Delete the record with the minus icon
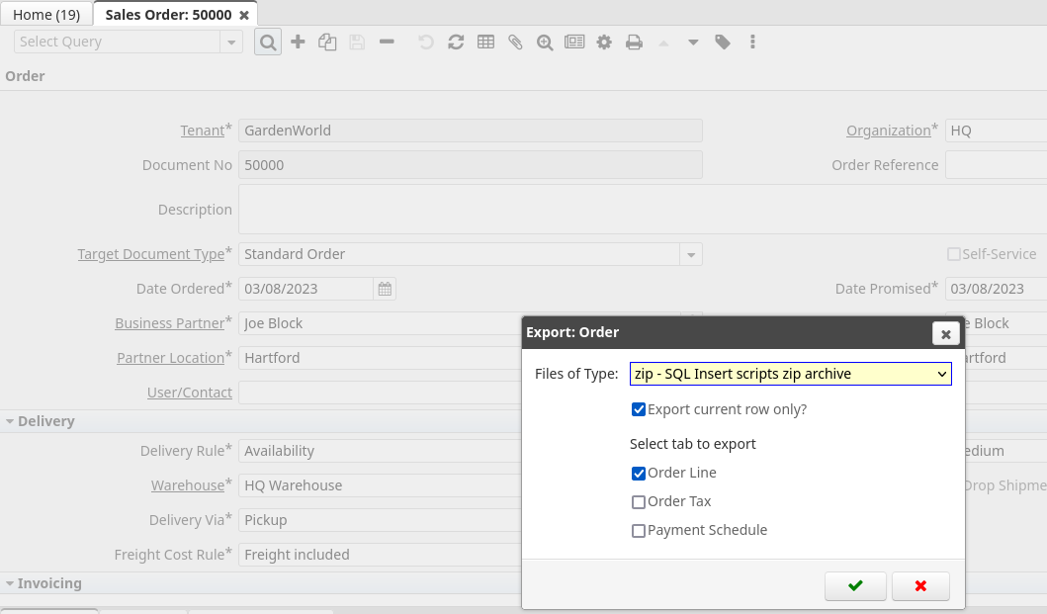 click(387, 42)
